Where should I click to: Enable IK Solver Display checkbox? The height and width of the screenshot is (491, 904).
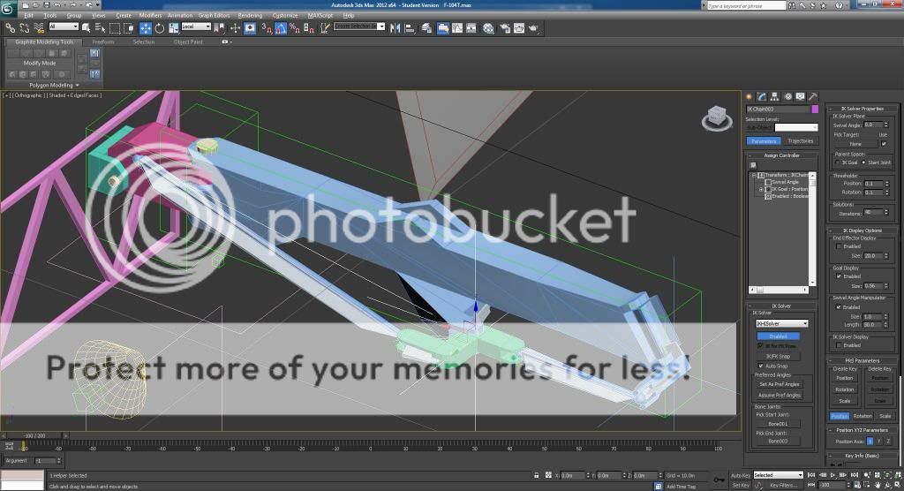839,345
